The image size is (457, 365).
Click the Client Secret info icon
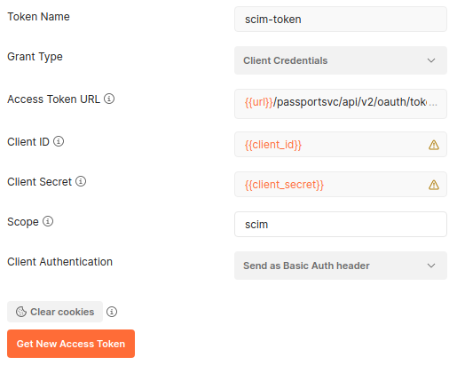coord(81,181)
